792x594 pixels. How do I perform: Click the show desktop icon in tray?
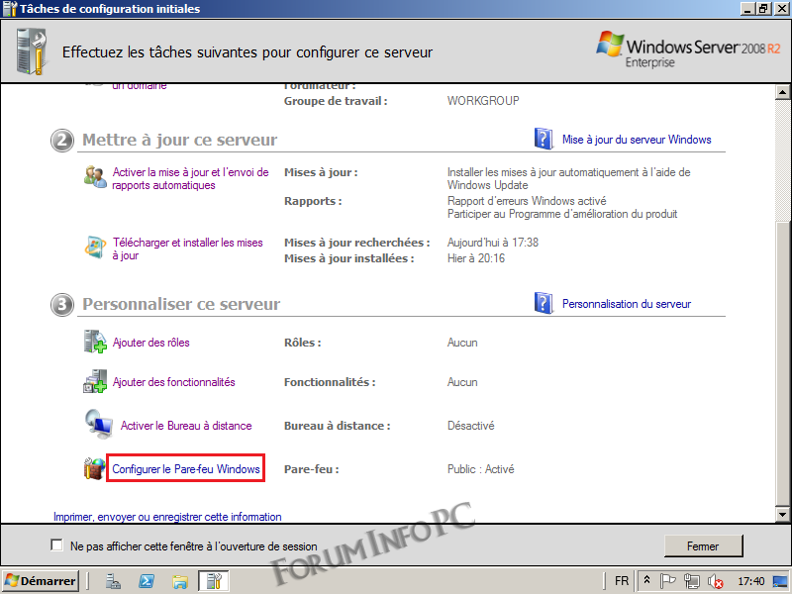click(x=781, y=581)
